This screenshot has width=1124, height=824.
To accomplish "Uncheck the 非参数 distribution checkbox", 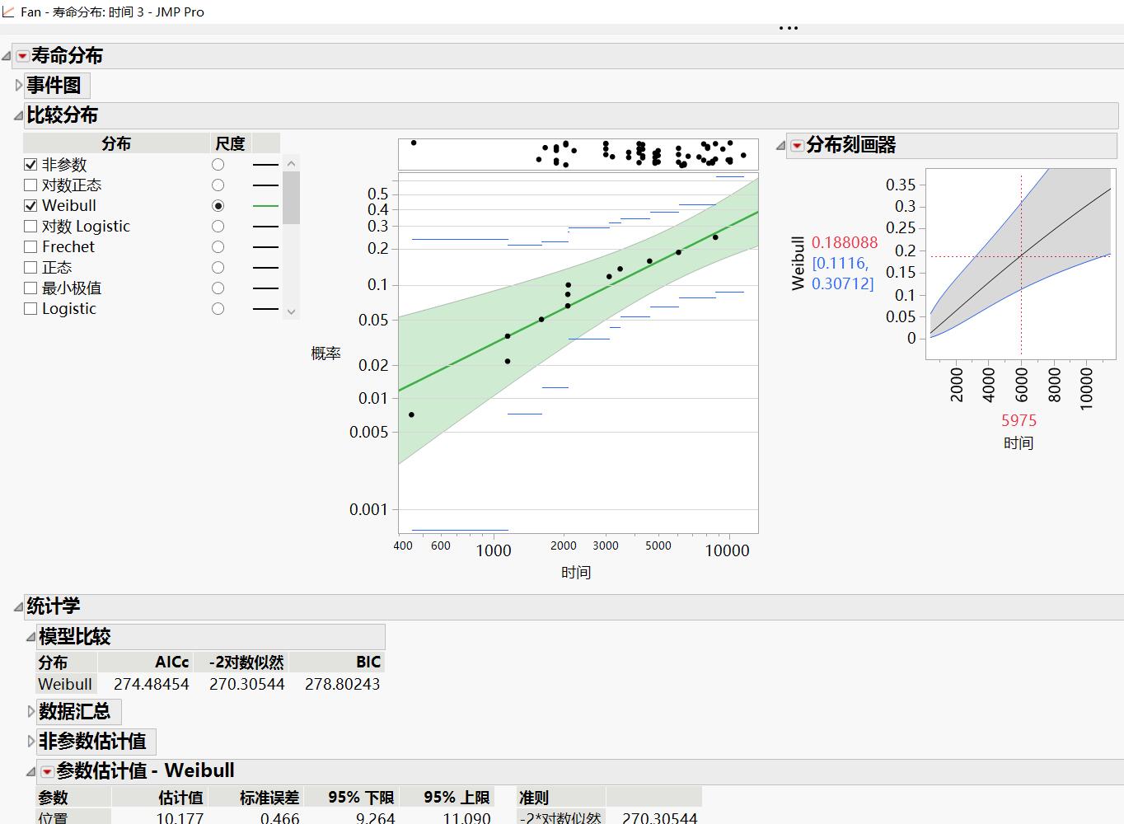I will [x=30, y=165].
